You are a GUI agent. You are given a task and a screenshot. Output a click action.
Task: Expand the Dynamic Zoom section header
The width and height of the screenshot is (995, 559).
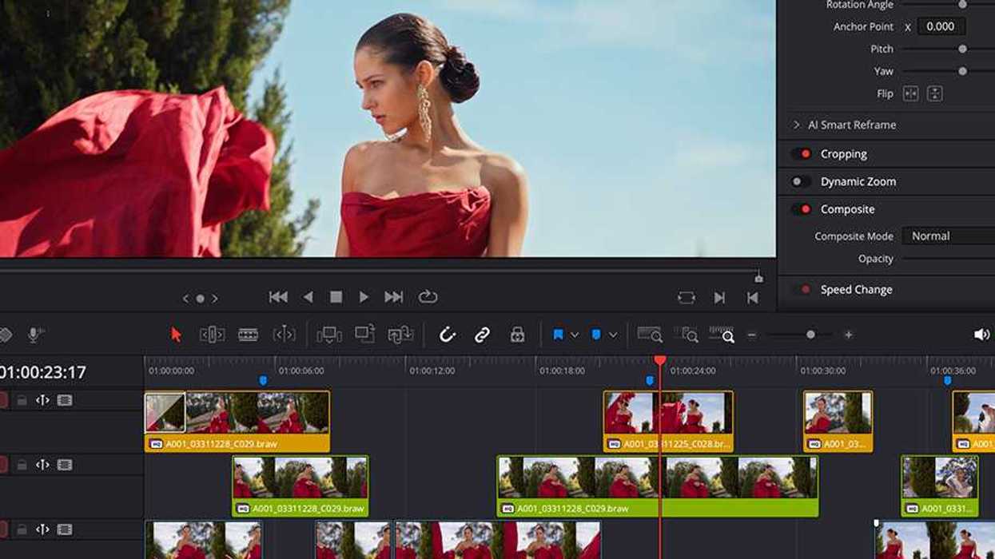[858, 181]
